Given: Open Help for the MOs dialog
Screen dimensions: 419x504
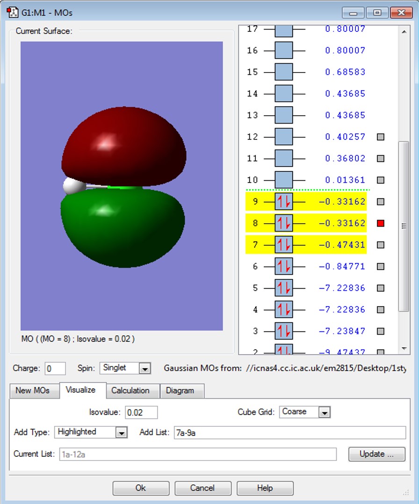Looking at the screenshot, I should click(x=265, y=488).
